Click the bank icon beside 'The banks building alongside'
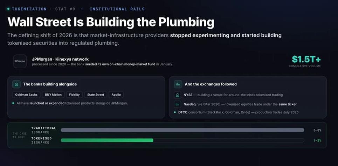 click(16, 84)
